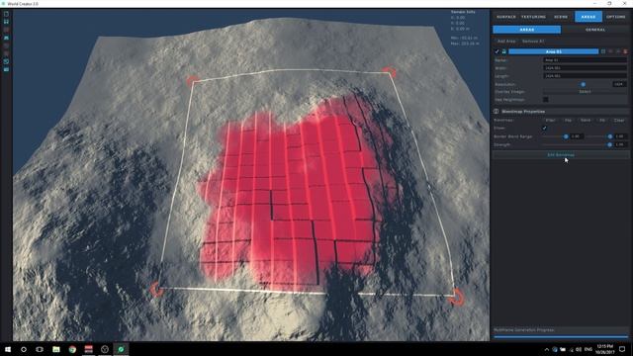Click the lock icon beside Area 01

click(503, 51)
